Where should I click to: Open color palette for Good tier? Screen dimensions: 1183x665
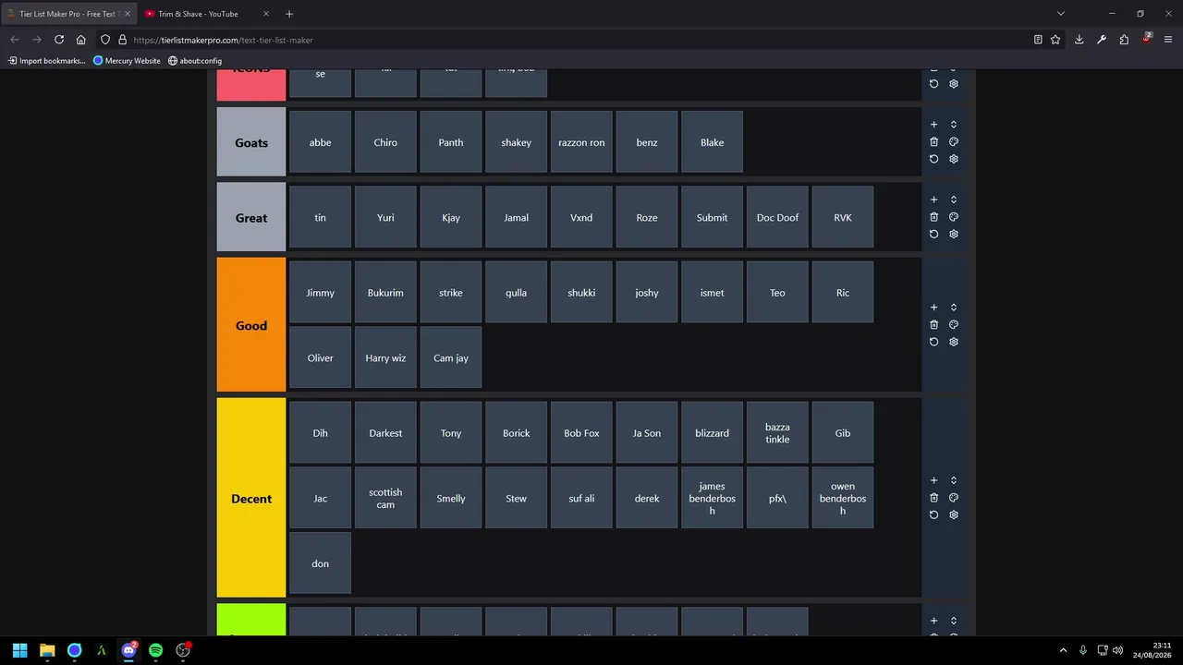[954, 324]
